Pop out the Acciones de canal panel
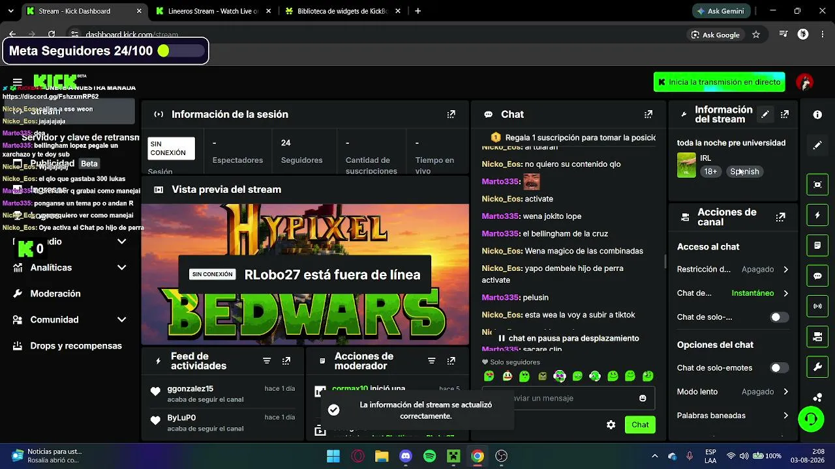Viewport: 835px width, 469px height. 780,217
